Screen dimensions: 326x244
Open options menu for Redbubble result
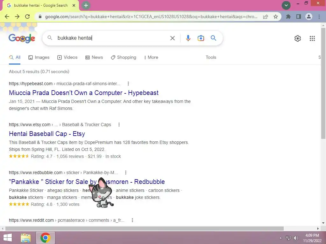(x=125, y=173)
